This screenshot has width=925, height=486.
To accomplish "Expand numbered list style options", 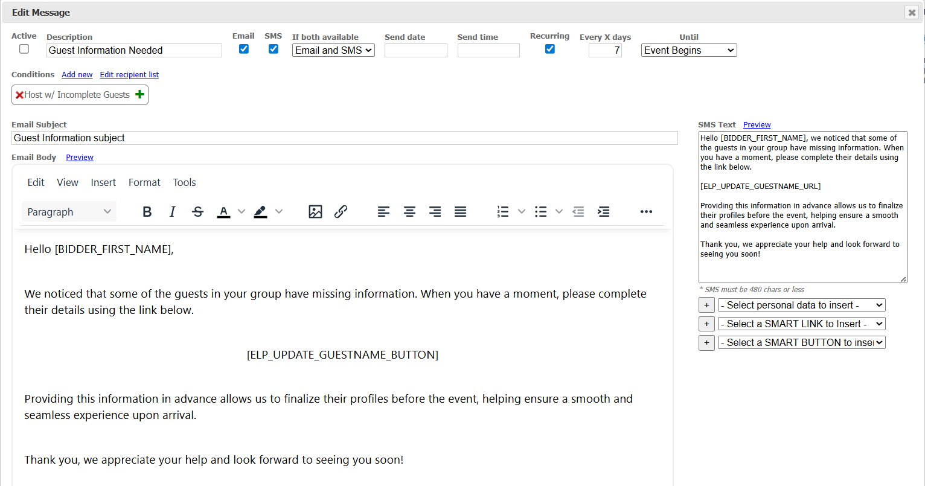I will 522,212.
